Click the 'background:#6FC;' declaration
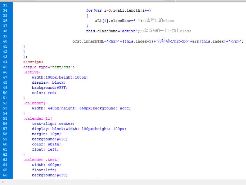246x185 pixels. click(x=50, y=175)
